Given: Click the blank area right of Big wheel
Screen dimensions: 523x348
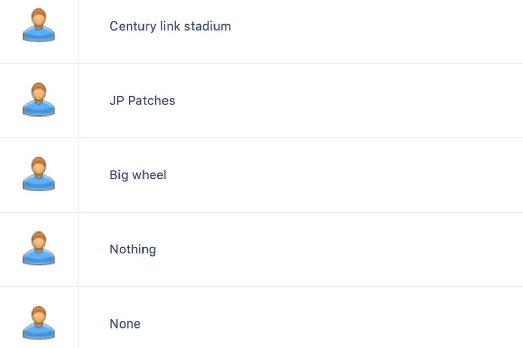Looking at the screenshot, I should [347, 175].
